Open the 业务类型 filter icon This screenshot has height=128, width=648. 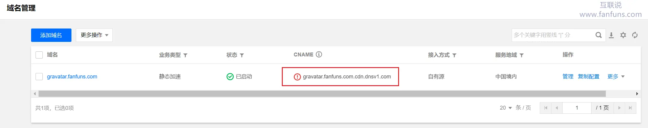tap(185, 55)
